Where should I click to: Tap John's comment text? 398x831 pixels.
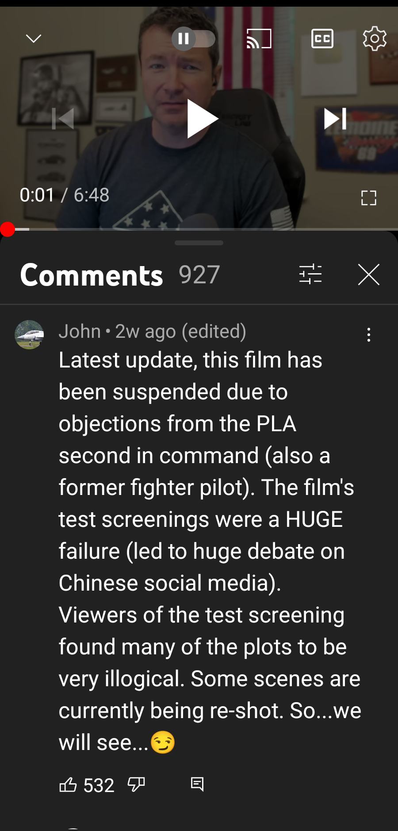210,551
